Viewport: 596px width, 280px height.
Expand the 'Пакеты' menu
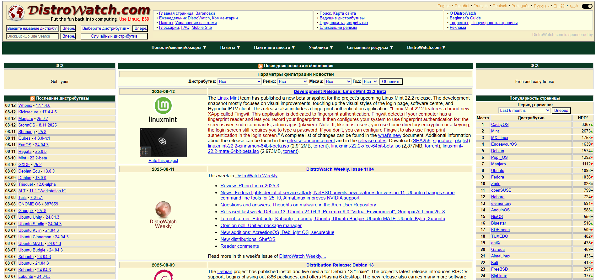[230, 48]
